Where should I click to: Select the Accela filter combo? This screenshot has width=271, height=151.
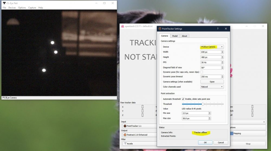point(139,144)
